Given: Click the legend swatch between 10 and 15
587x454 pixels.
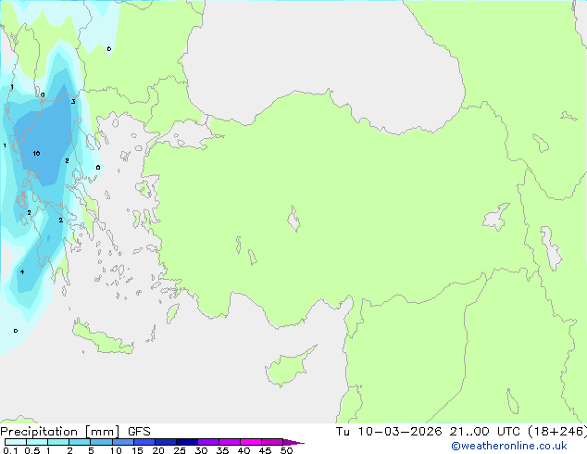Looking at the screenshot, I should pyautogui.click(x=123, y=442).
